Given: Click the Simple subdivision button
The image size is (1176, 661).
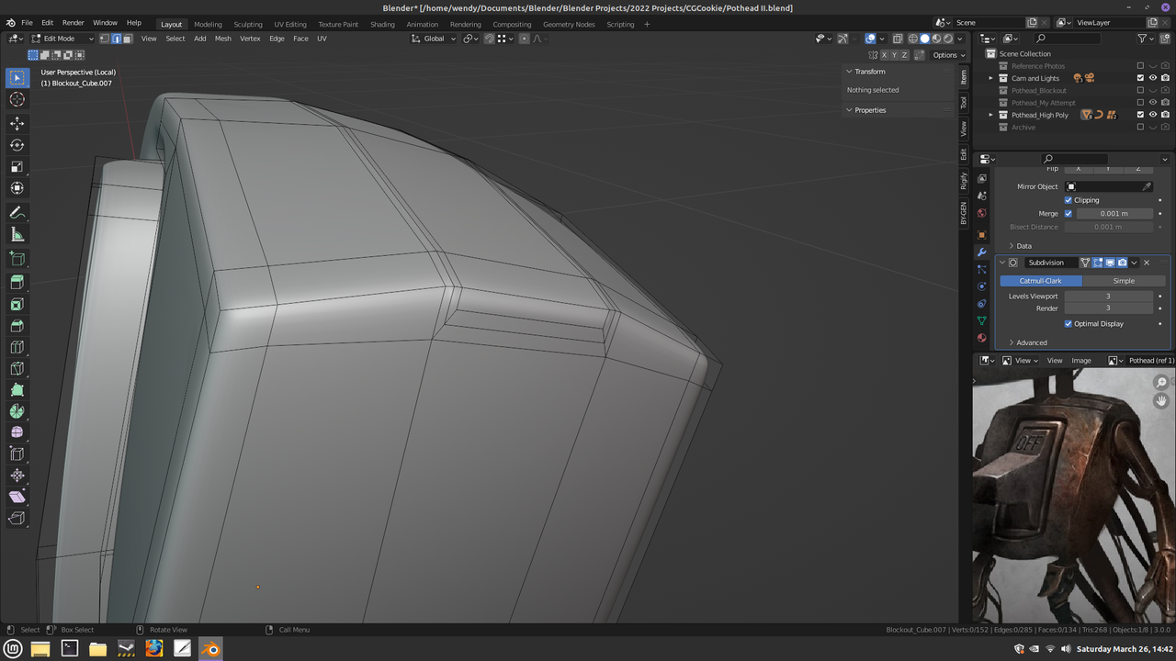Looking at the screenshot, I should (1124, 280).
